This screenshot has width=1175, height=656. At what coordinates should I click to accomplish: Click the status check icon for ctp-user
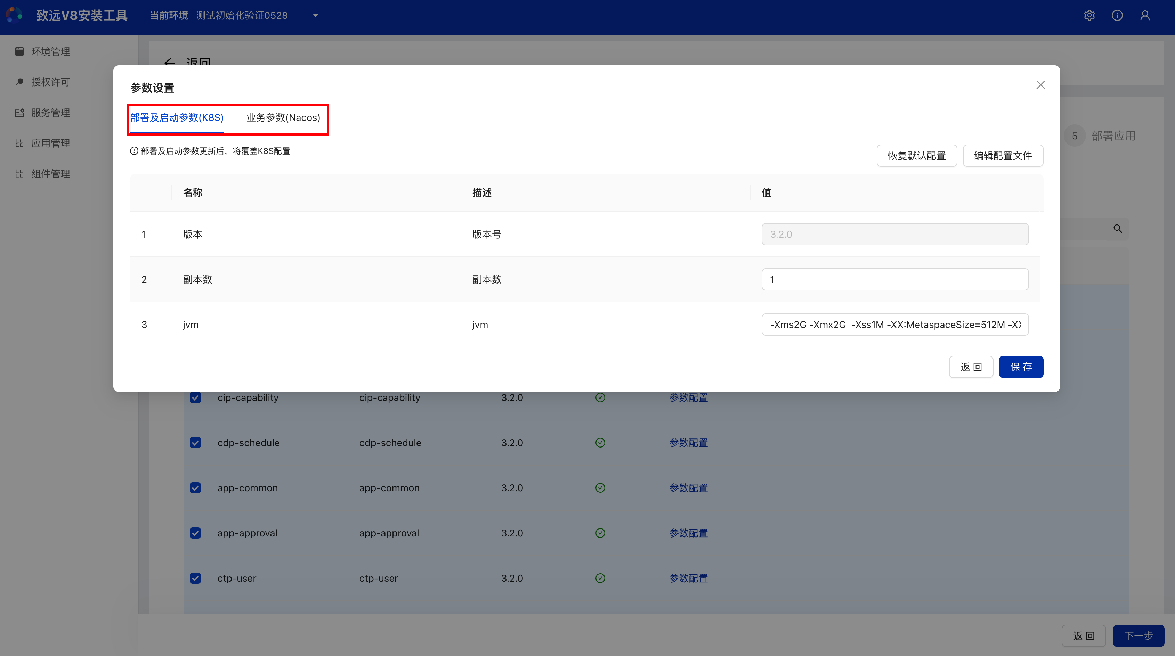pyautogui.click(x=600, y=578)
